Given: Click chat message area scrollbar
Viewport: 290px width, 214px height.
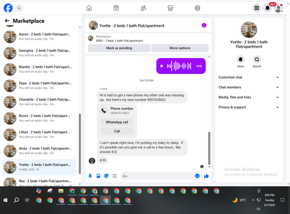Looking at the screenshot, I should click(209, 148).
